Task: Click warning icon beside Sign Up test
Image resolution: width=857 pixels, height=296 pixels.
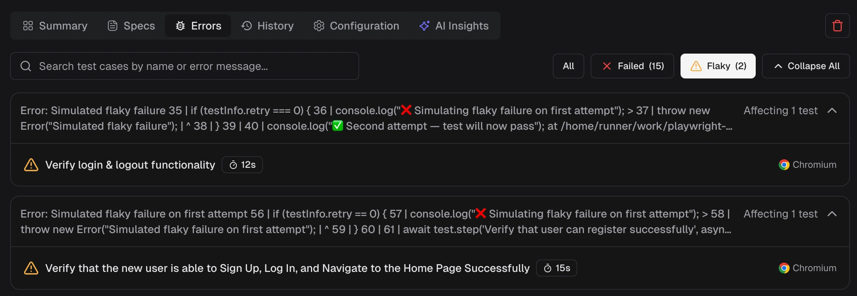Action: 31,268
